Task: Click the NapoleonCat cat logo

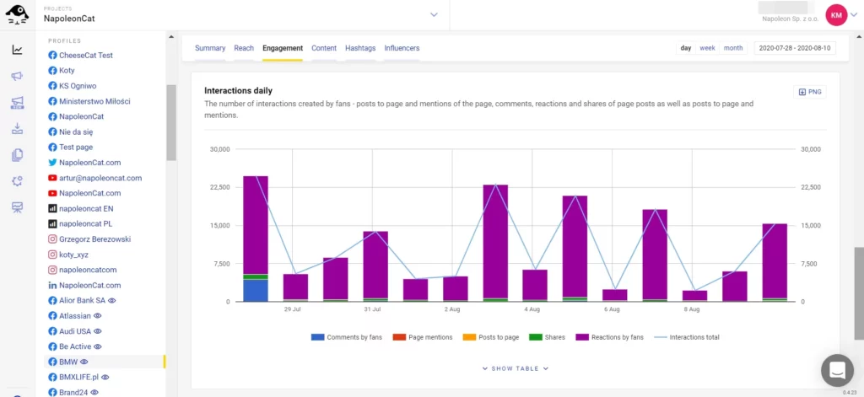Action: click(x=17, y=13)
